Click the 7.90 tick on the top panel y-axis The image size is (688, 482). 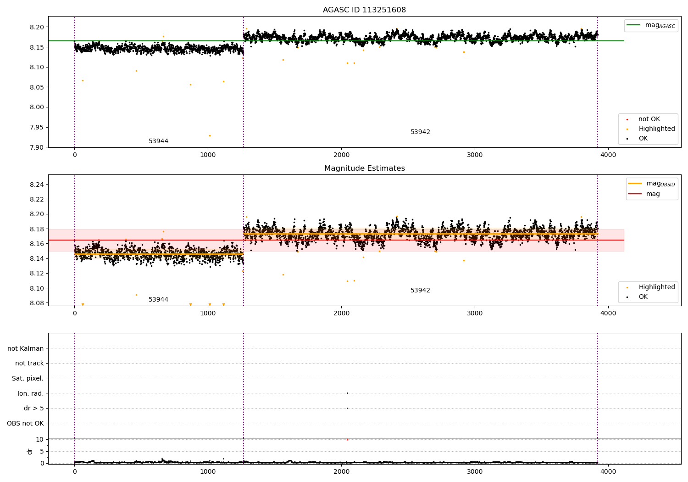tap(38, 147)
